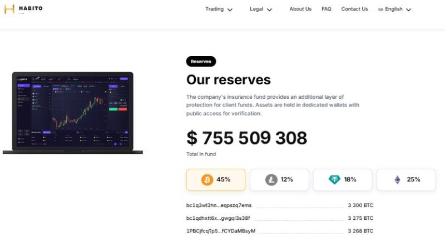Click the HABITO brand name text

(x=31, y=8)
